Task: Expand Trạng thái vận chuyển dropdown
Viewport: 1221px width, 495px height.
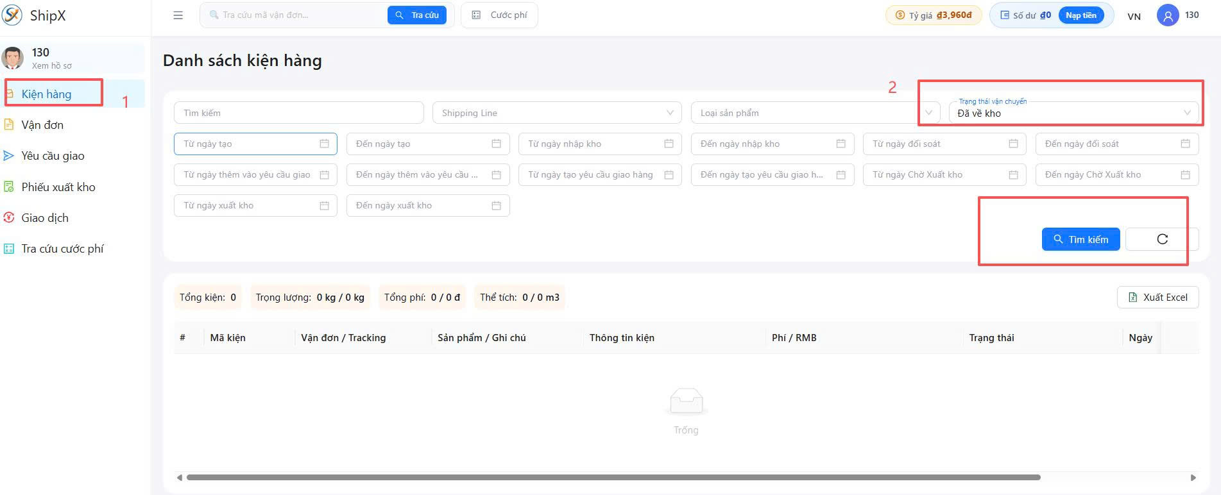Action: (x=1073, y=113)
